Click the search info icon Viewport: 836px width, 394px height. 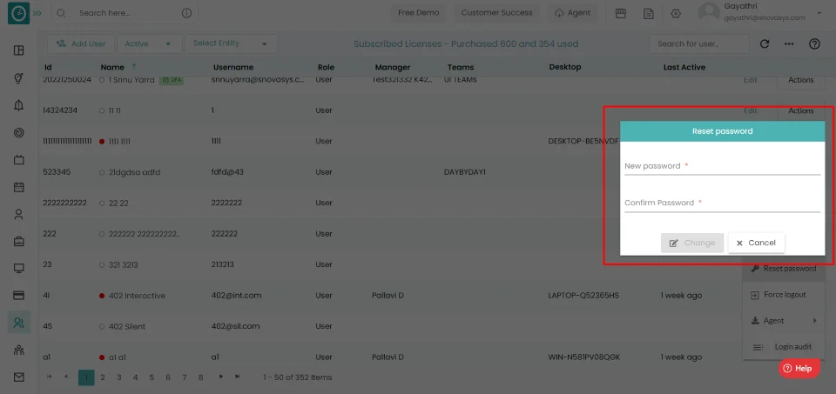[x=186, y=13]
